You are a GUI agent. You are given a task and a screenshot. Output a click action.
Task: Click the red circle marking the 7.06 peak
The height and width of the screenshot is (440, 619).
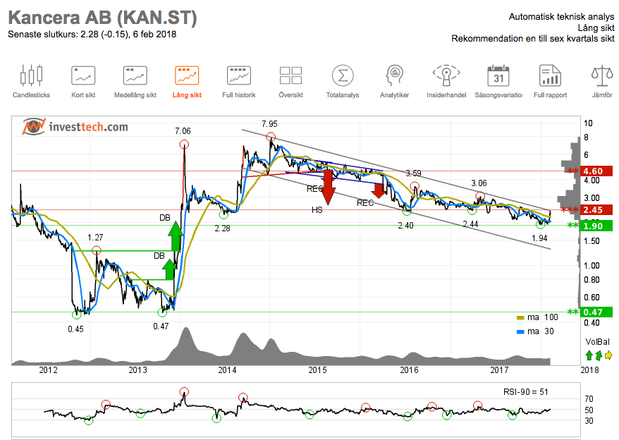pos(184,145)
